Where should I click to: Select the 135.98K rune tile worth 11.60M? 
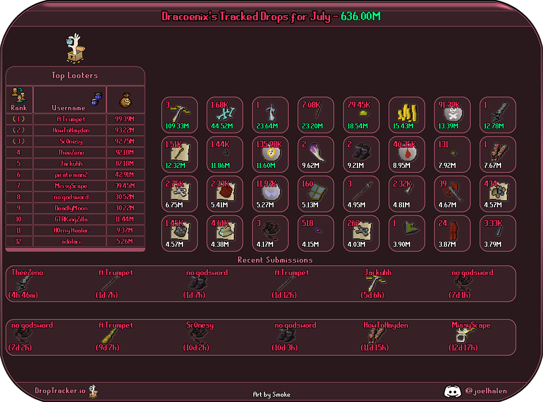270,154
